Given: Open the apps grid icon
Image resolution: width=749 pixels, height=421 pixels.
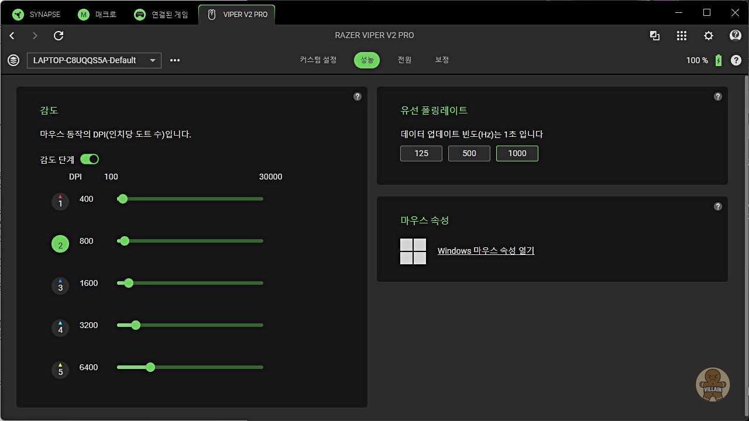Looking at the screenshot, I should (x=682, y=36).
